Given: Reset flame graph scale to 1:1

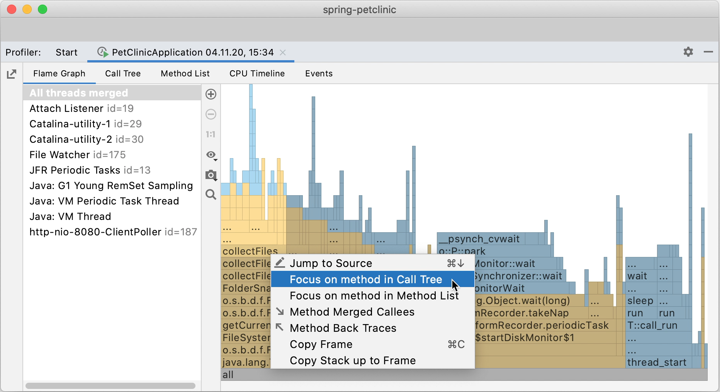Looking at the screenshot, I should [211, 134].
